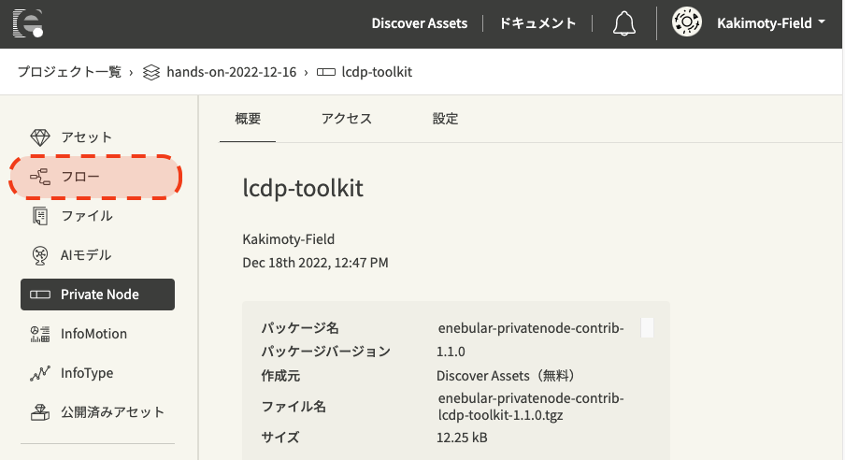Click the document icon beside ファイル
The height and width of the screenshot is (460, 845).
click(x=40, y=216)
